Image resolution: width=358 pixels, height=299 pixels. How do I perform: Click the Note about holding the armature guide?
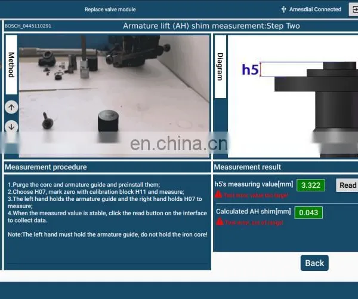click(107, 234)
